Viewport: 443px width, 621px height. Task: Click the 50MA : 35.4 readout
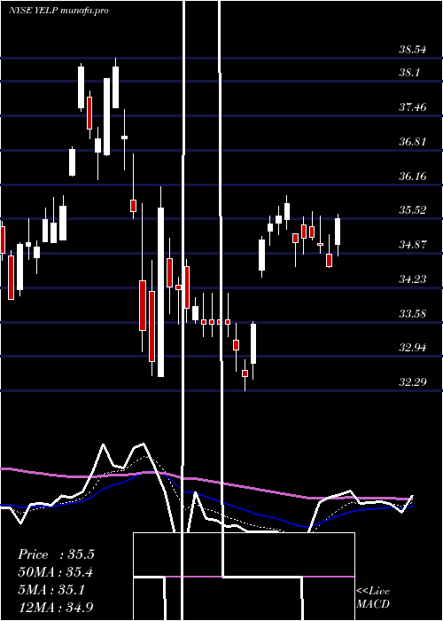pyautogui.click(x=56, y=572)
